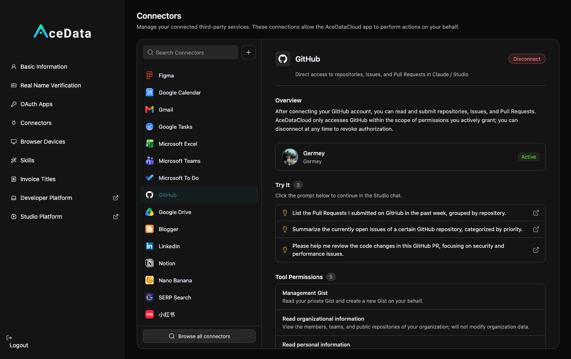Click the AceData logo
This screenshot has height=359, width=571.
(62, 32)
